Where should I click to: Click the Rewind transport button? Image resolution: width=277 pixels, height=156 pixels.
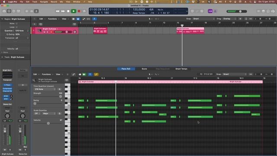tap(58, 11)
